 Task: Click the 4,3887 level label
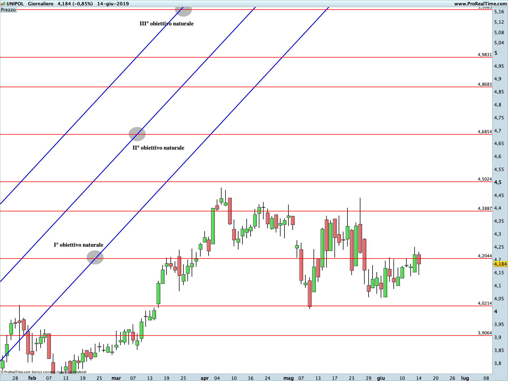click(x=485, y=208)
